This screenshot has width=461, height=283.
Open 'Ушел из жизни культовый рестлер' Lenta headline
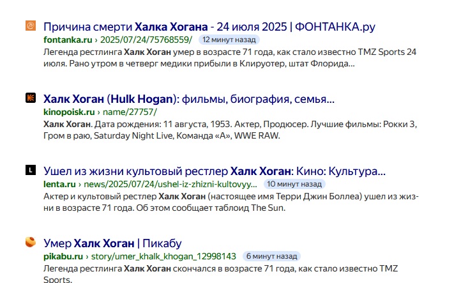click(215, 171)
